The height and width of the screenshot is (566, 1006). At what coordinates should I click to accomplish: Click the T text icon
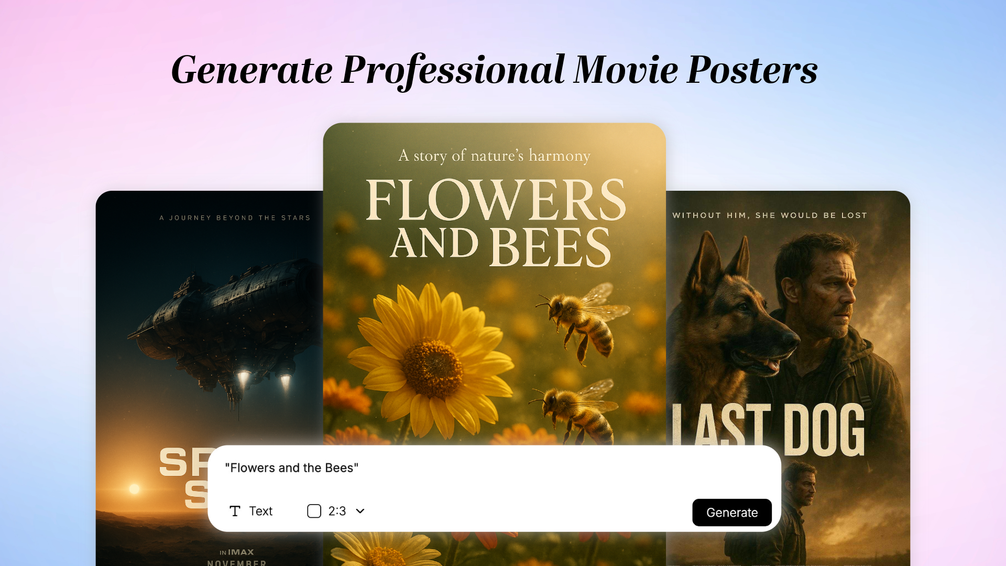[235, 511]
